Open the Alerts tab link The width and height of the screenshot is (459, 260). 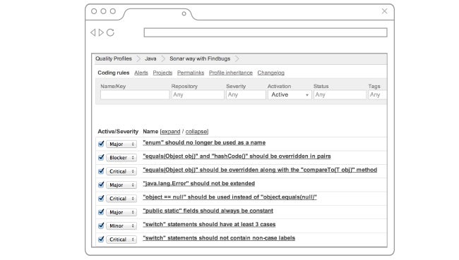point(141,73)
